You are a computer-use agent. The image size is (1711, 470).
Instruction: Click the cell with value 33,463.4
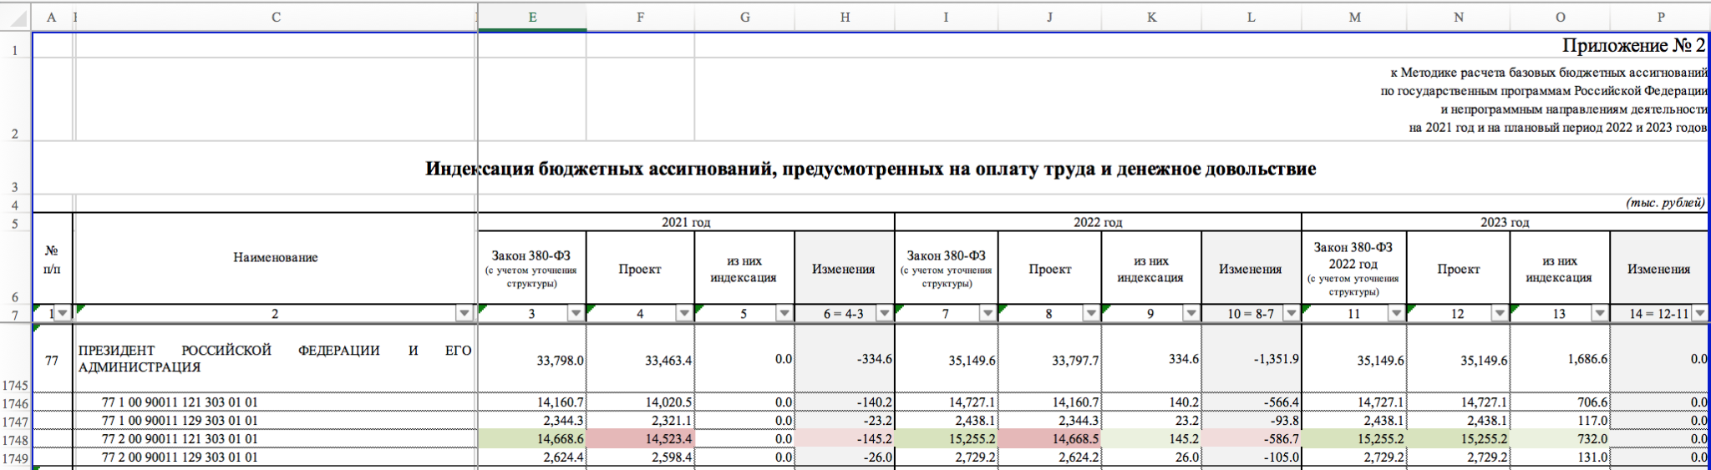click(641, 359)
